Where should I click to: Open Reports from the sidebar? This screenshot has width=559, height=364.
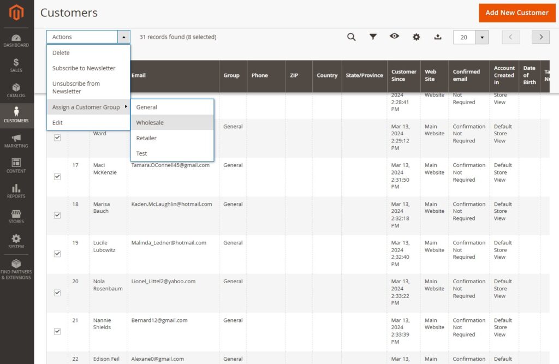tap(16, 191)
